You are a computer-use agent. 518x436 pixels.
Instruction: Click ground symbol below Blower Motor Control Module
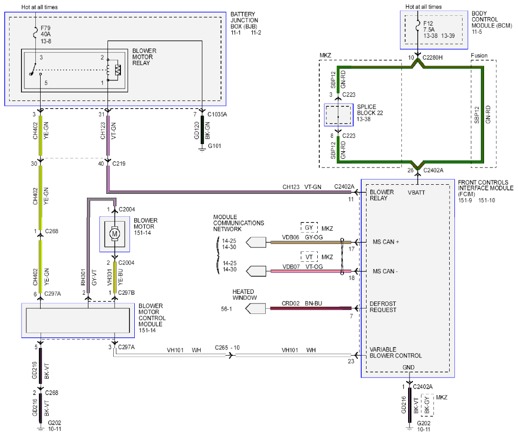[x=40, y=427]
